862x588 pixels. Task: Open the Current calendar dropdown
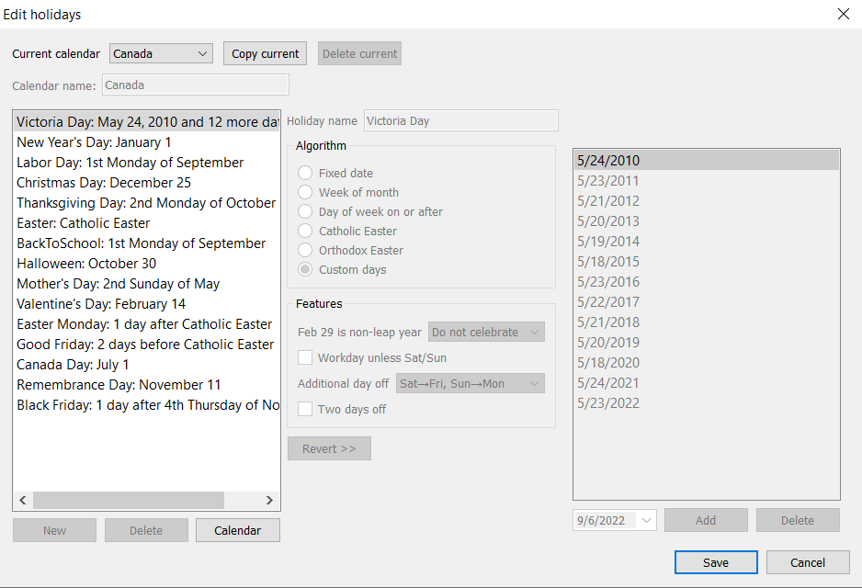pyautogui.click(x=161, y=53)
